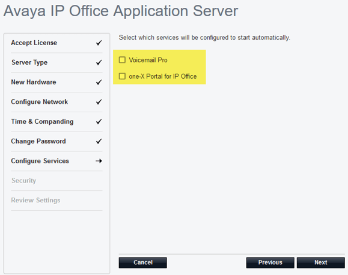Screen dimensions: 348x275
Task: Click the arrow icon beside Configure Services
Action: click(x=99, y=161)
